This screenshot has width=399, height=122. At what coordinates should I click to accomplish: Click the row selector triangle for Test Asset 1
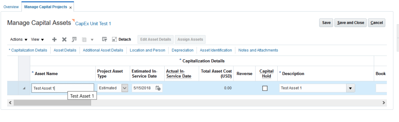click(24, 88)
